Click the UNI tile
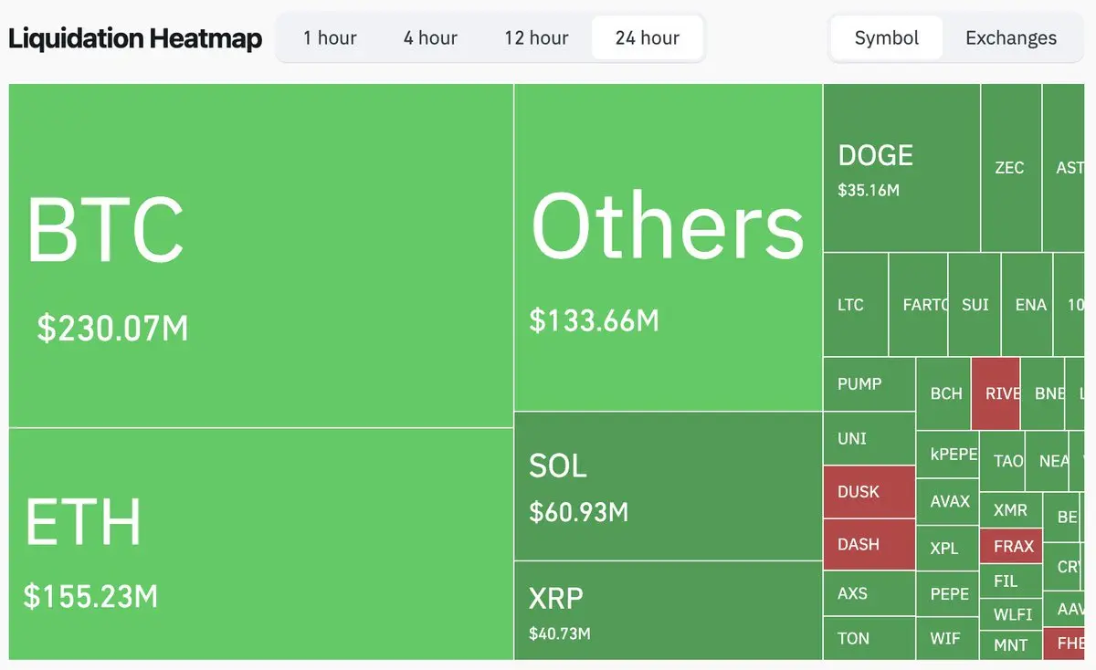Screen dimensions: 1096x670 [869, 438]
